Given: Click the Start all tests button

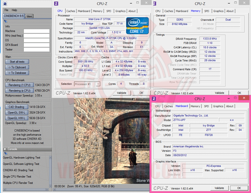Looking at the screenshot, I should pyautogui.click(x=17, y=62).
